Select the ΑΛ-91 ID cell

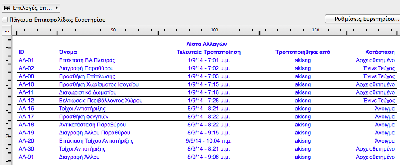(26, 157)
